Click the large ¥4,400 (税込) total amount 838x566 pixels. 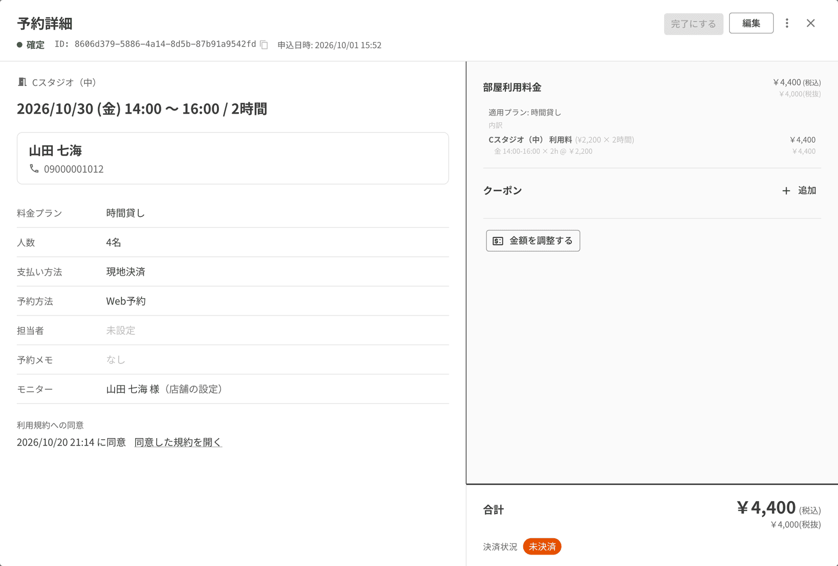[779, 508]
